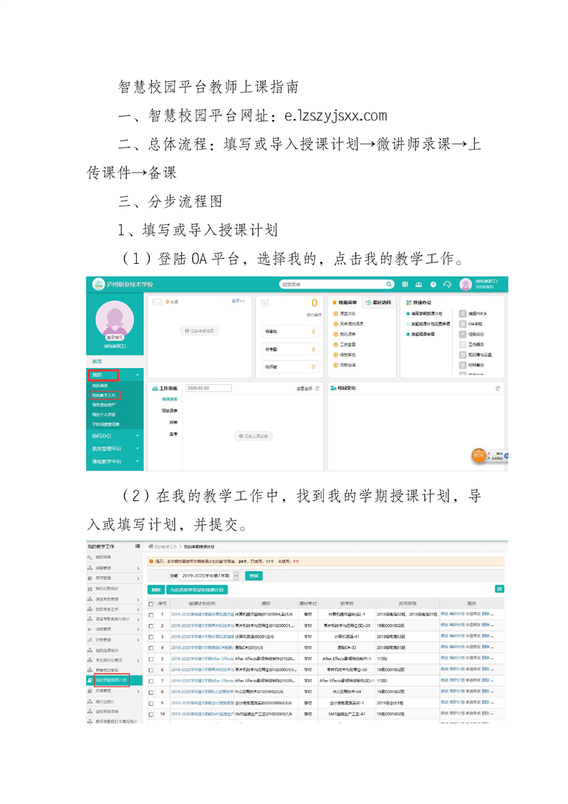
Task: Click the user avatar in top right
Action: pos(466,284)
